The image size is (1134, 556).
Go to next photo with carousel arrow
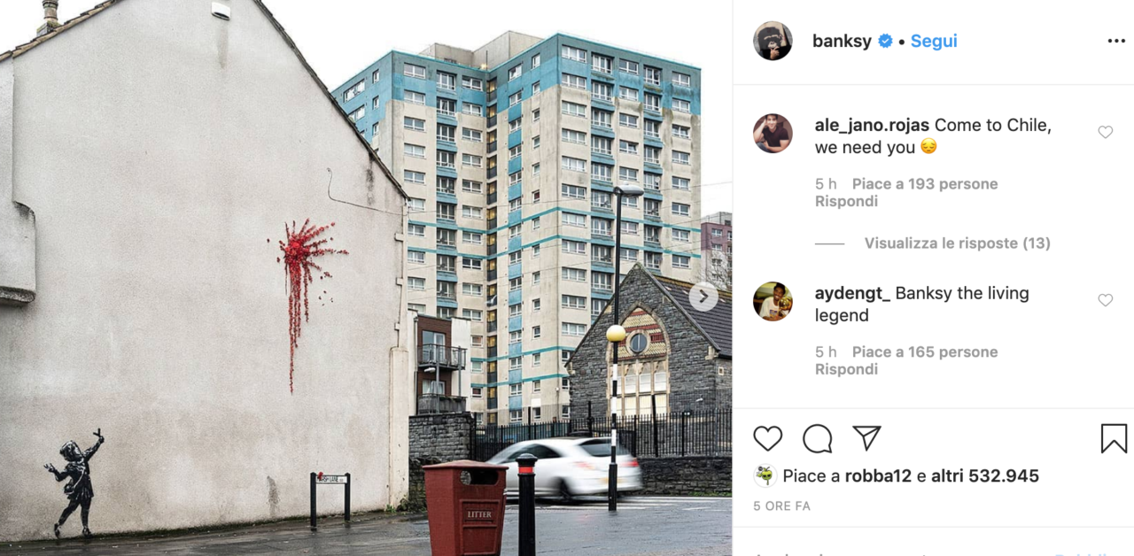point(703,297)
